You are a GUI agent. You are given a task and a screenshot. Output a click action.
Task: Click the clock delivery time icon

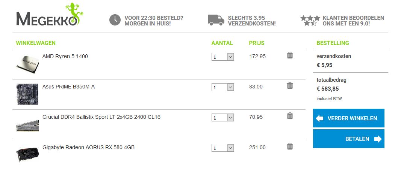tap(115, 20)
